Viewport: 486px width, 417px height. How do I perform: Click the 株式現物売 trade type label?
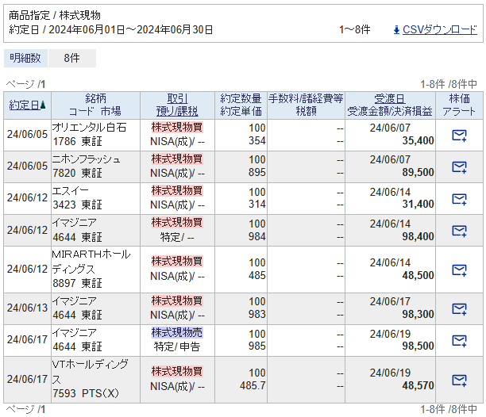(x=177, y=332)
